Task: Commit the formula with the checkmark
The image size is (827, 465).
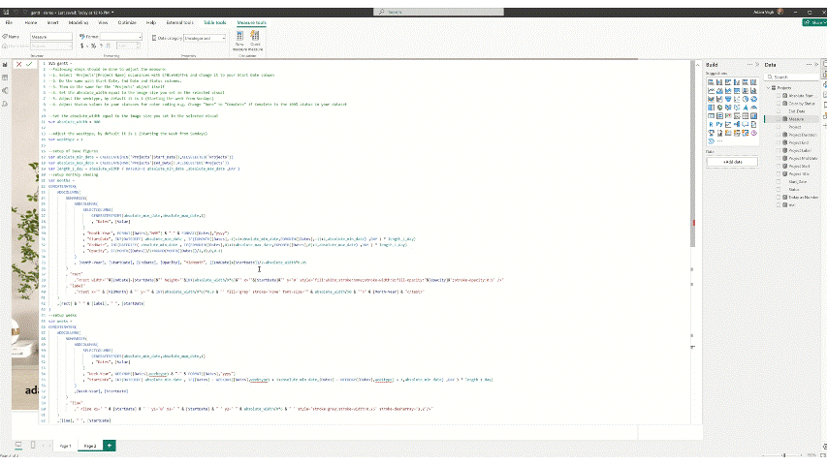Action: 31,64
